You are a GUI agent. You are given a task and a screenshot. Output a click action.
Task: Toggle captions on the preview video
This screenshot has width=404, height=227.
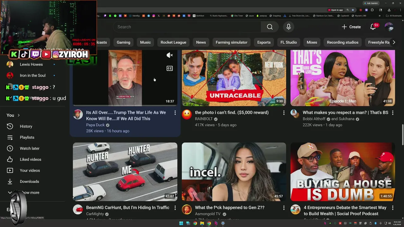click(169, 68)
